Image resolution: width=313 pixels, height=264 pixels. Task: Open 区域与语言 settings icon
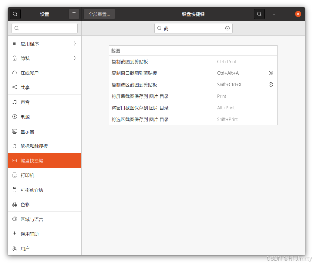14,219
